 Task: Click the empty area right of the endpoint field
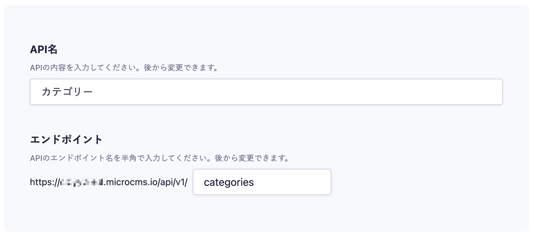click(x=411, y=182)
